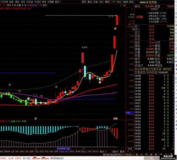Image resolution: width=177 pixels, height=160 pixels.
Task: Open the 复权 adjustment option
Action: coord(84,2)
